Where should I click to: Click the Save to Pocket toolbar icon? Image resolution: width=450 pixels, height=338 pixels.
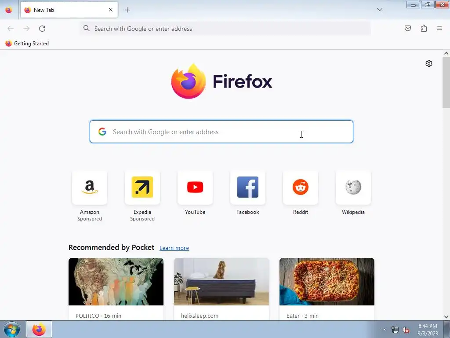(x=408, y=28)
